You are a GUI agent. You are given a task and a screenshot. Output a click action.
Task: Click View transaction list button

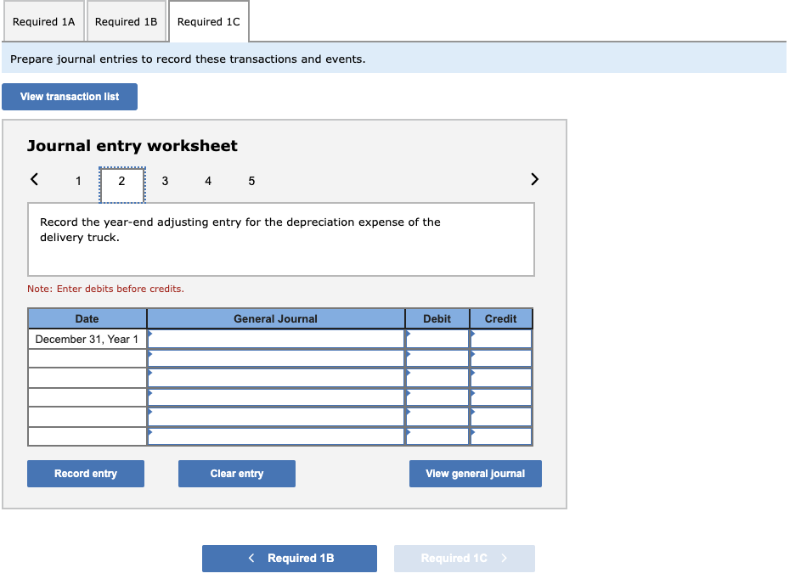(x=70, y=96)
